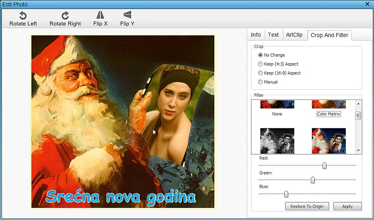374x220 pixels.
Task: Click the Blue slider handle
Action: 286,194
